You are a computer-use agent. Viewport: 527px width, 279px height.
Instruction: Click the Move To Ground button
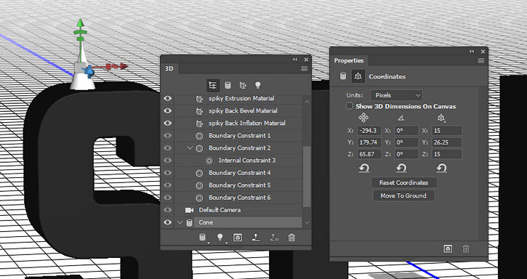click(x=403, y=195)
